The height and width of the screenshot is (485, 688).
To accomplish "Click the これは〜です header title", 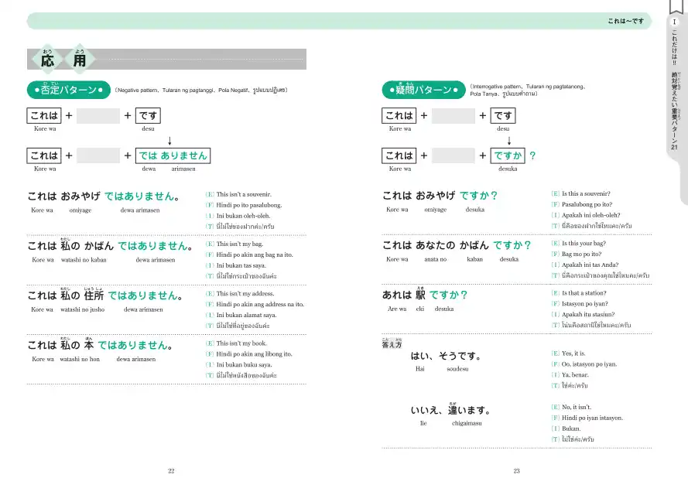I will (x=625, y=19).
